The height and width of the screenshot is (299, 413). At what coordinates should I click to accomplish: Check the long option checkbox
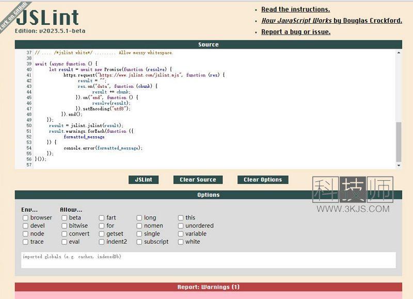[139, 218]
